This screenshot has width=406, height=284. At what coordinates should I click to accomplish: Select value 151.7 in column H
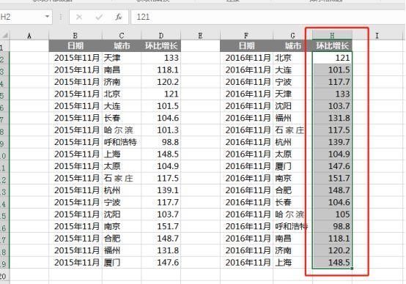[x=332, y=178]
